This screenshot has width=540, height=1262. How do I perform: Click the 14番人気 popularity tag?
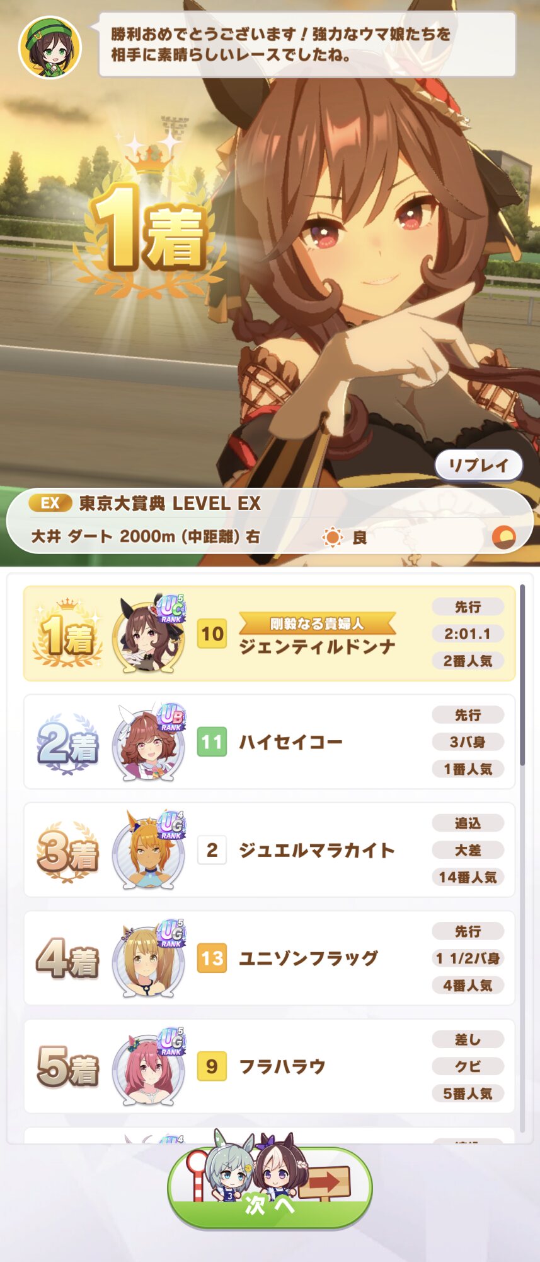pos(468,877)
